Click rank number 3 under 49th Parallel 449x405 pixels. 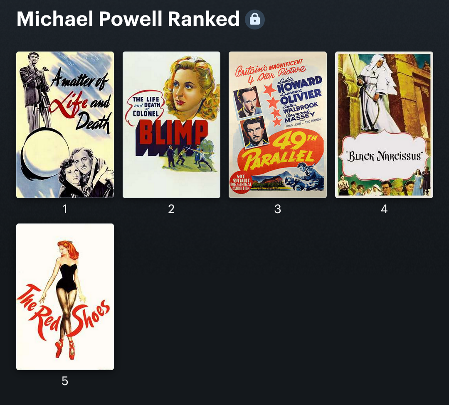tap(277, 209)
